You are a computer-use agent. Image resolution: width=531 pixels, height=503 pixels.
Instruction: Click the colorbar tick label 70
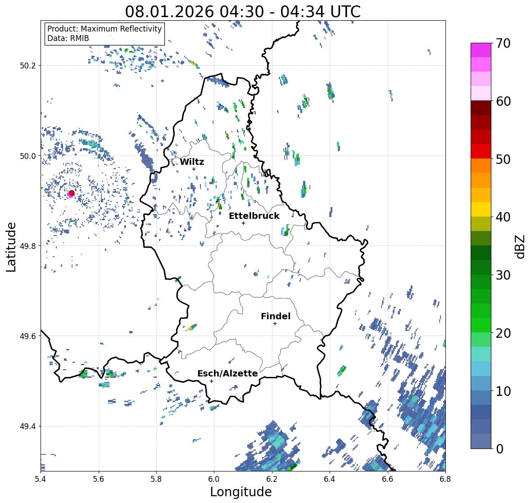[503, 43]
